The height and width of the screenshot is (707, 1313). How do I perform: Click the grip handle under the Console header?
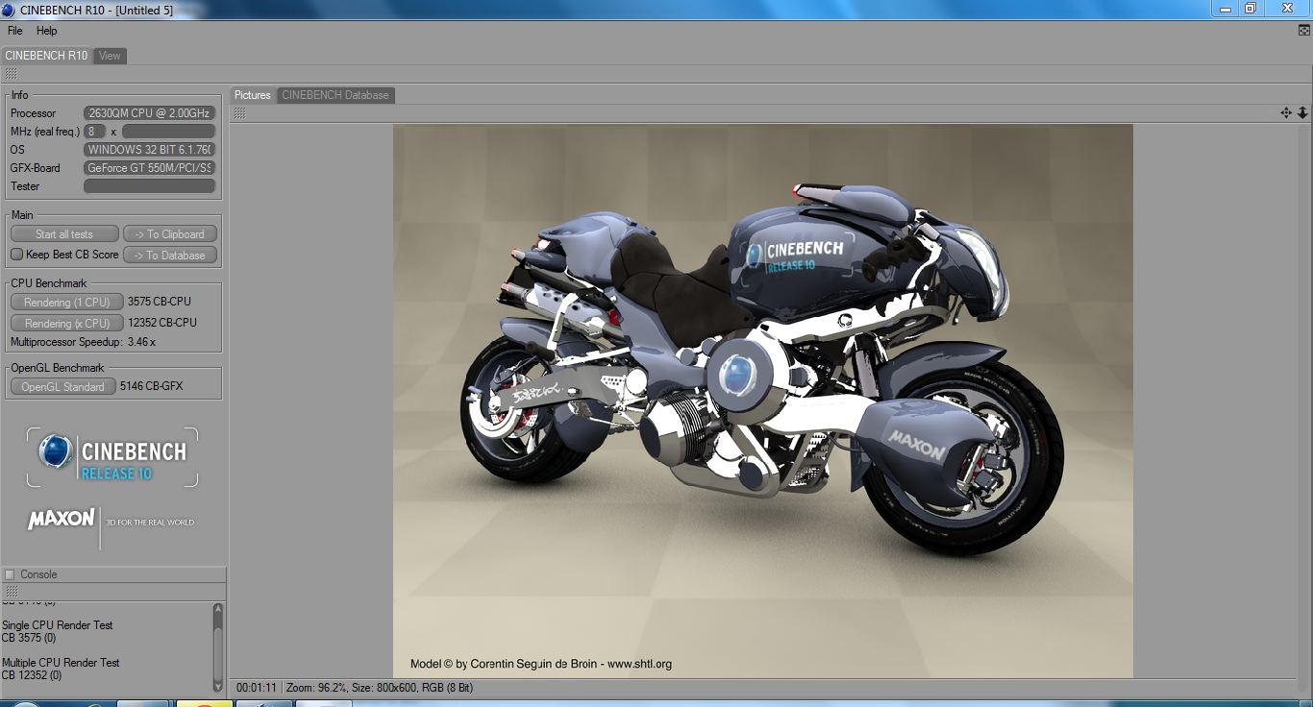(x=12, y=592)
